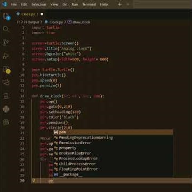
Task: Click the screen.title("Analog clock") line
Action: [61, 49]
